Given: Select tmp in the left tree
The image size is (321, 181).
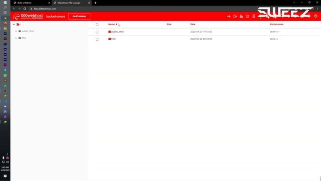Looking at the screenshot, I should click(24, 38).
